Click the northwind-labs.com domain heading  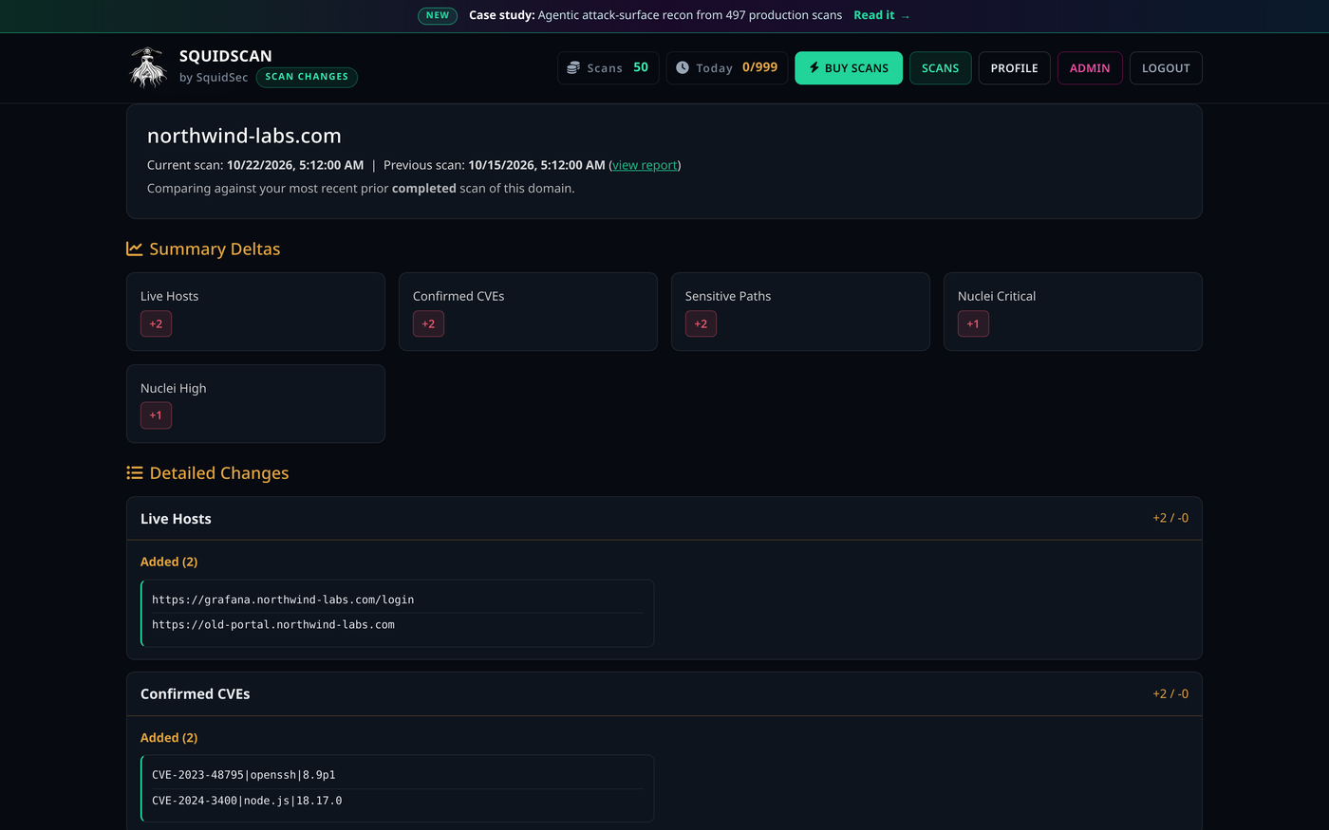244,136
